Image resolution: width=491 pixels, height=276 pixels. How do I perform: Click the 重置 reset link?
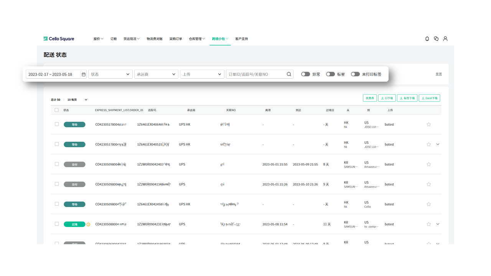438,74
